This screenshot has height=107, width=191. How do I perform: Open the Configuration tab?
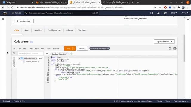54,30
